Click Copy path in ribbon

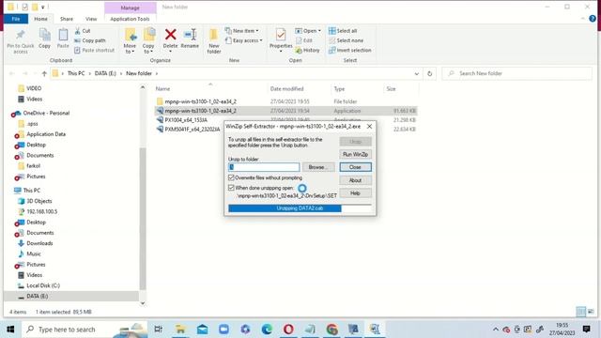point(90,40)
